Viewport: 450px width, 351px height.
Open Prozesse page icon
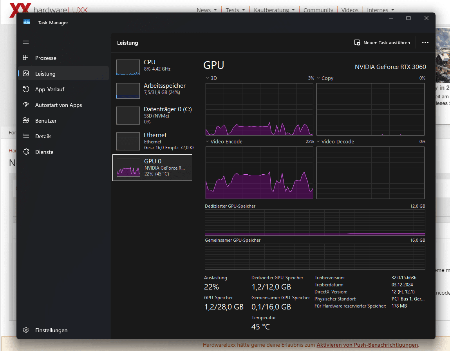(x=26, y=58)
